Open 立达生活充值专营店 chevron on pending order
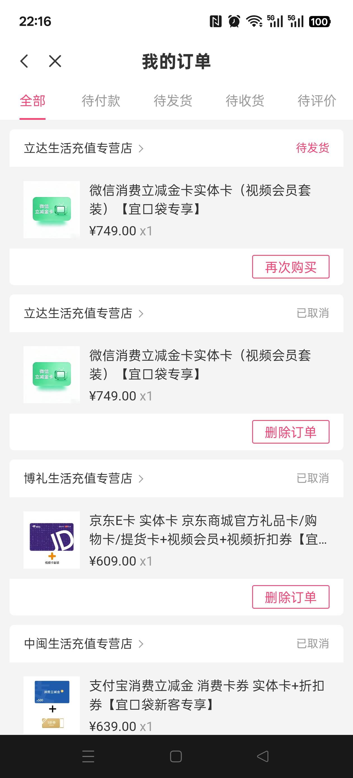353x778 pixels. (x=141, y=148)
